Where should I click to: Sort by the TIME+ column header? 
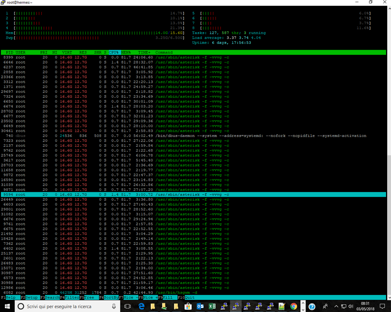(x=144, y=52)
